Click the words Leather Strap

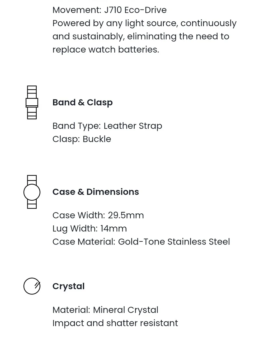coord(133,126)
